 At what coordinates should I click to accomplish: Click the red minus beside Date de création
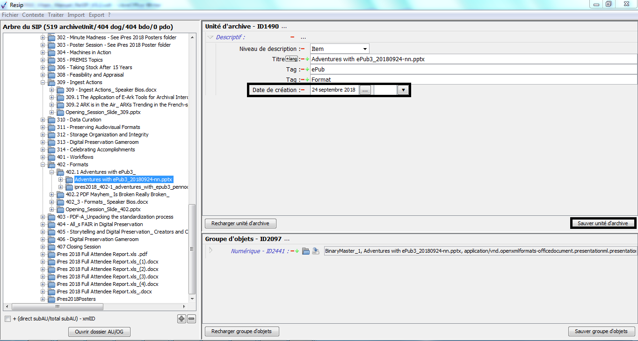pos(303,90)
